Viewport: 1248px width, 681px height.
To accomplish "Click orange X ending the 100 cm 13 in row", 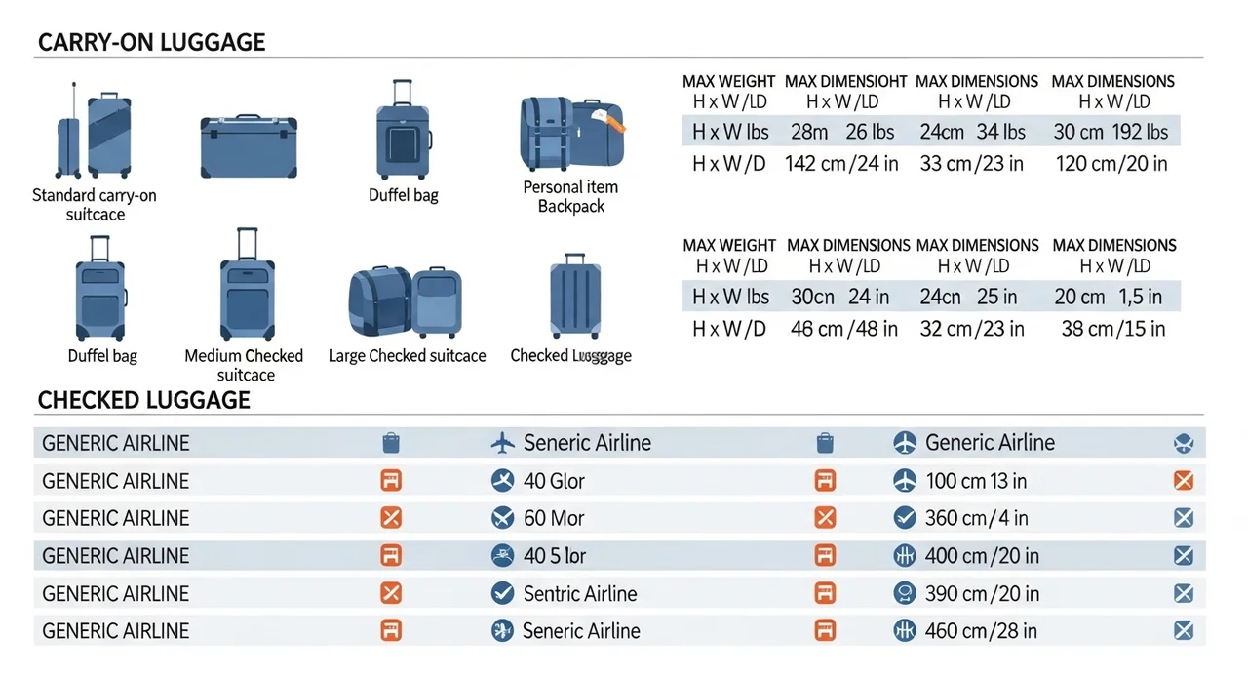I will [1184, 480].
